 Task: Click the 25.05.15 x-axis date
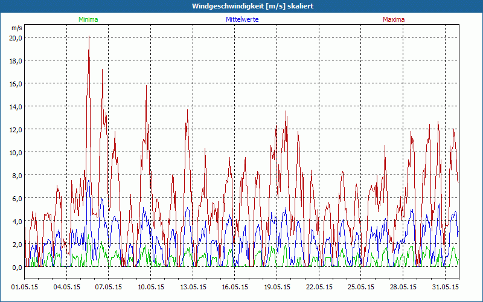click(362, 287)
